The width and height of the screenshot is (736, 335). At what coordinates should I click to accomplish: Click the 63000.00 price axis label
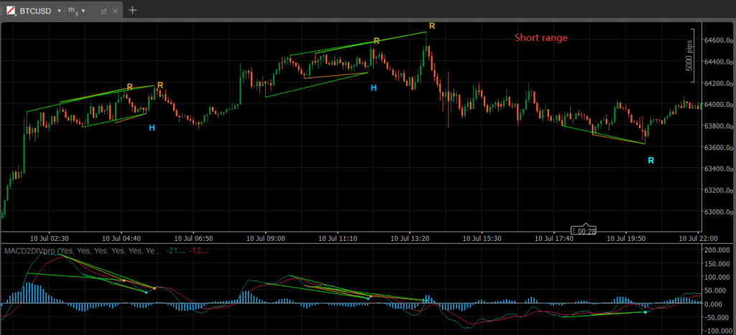[x=719, y=212]
